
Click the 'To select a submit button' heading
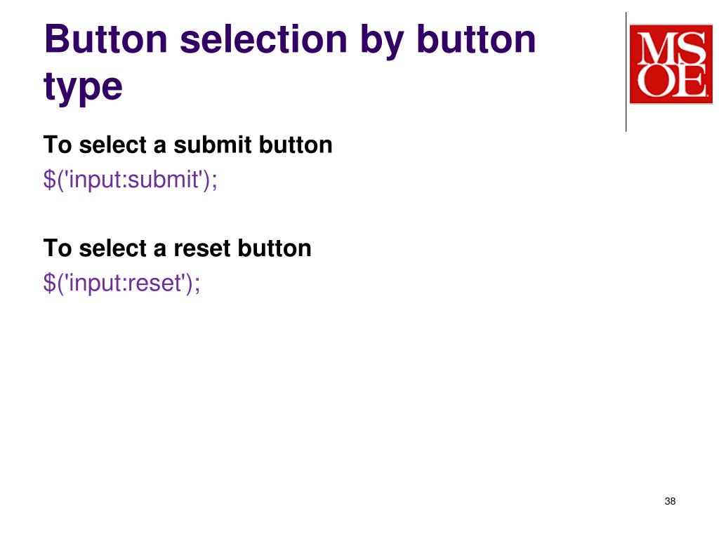click(x=187, y=145)
